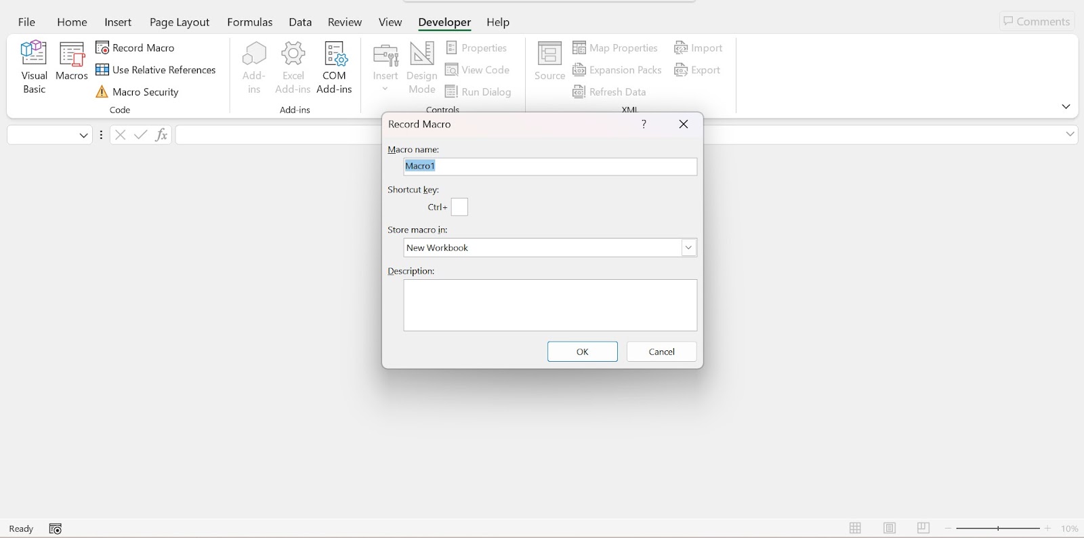Confirm with the OK button

pyautogui.click(x=583, y=352)
